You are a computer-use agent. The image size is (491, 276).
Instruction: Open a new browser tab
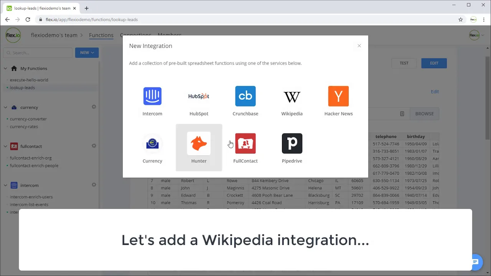pos(87,8)
